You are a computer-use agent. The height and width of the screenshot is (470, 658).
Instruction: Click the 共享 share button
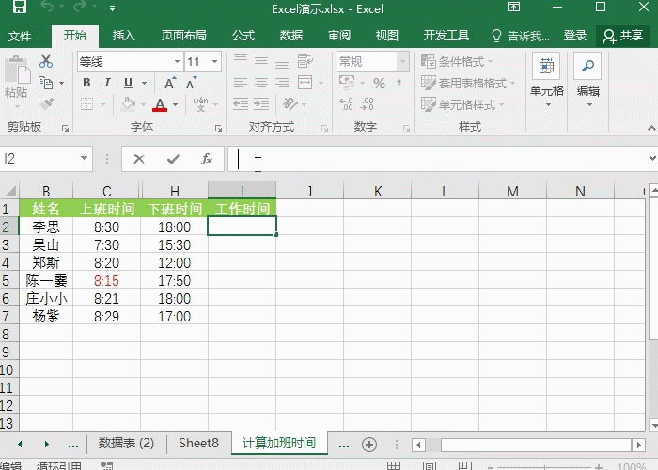623,36
